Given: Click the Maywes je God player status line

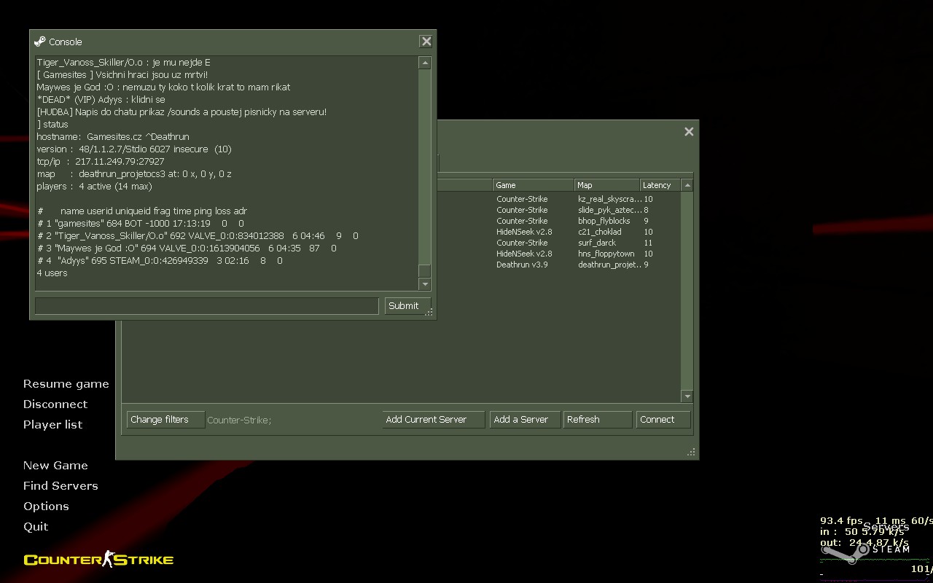Looking at the screenshot, I should tap(187, 249).
